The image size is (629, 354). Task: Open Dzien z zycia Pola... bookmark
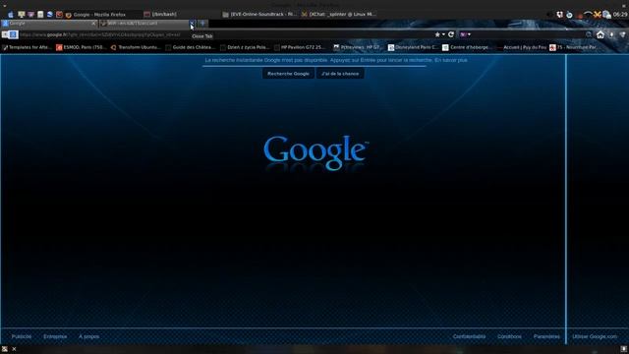[x=245, y=47]
